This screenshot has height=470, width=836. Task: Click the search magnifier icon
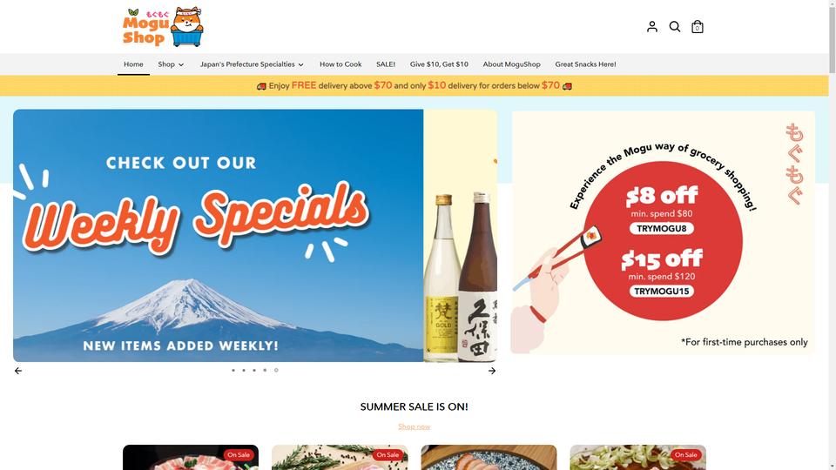674,27
